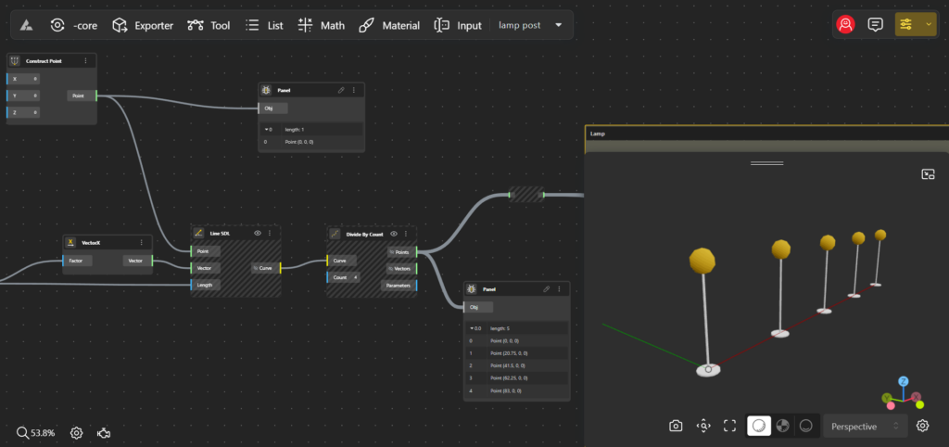Click the user account avatar icon
Image resolution: width=949 pixels, height=447 pixels.
(845, 25)
